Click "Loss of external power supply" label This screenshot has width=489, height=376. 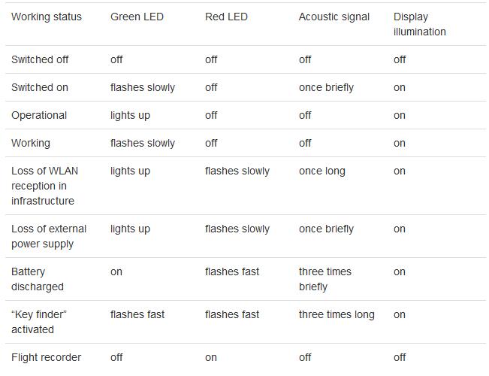point(49,236)
